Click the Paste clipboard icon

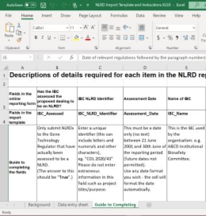point(9,28)
